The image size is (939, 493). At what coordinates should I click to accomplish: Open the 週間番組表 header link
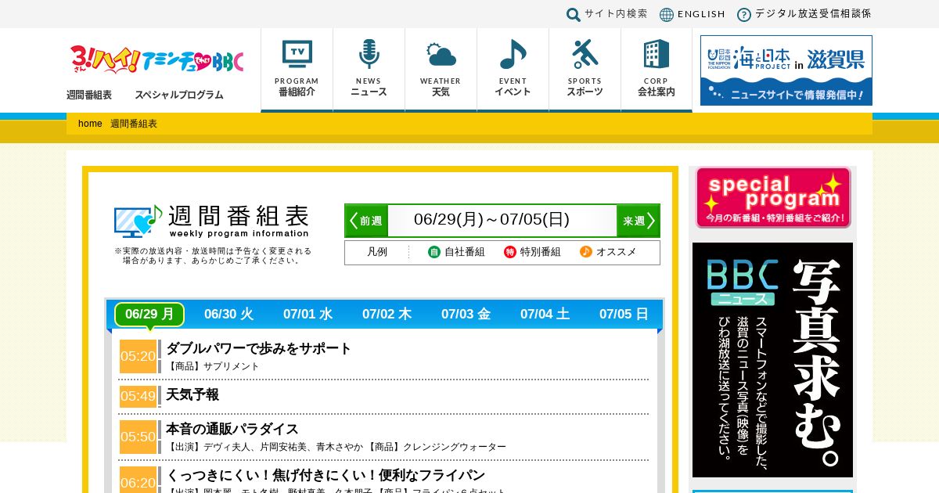89,95
